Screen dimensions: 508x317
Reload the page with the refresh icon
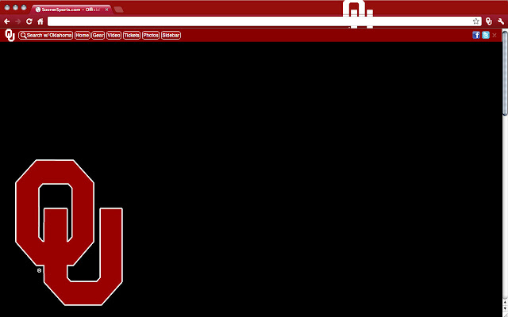pyautogui.click(x=29, y=21)
